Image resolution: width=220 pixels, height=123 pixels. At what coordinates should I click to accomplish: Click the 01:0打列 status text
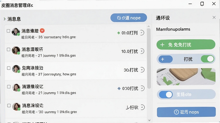130,33
